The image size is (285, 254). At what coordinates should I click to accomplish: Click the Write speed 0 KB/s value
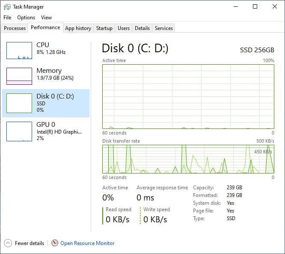point(155,219)
